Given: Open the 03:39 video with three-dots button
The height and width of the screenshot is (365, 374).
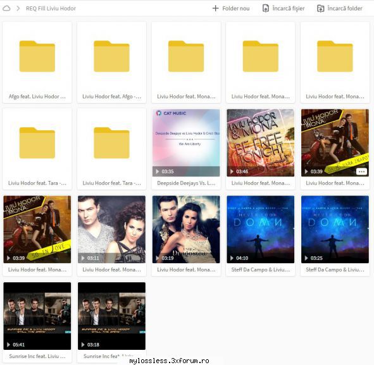Looking at the screenshot, I should click(335, 143).
